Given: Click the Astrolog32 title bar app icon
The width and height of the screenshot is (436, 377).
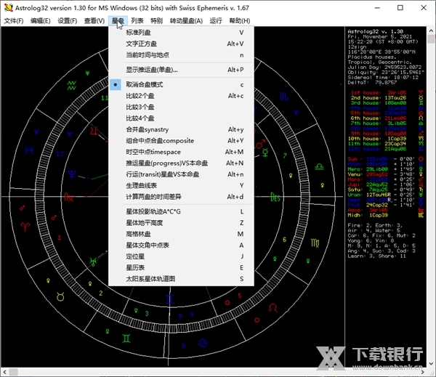Looking at the screenshot, I should coord(8,8).
